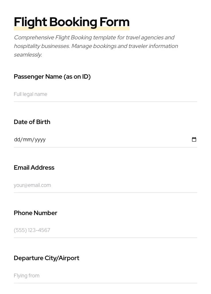
Task: Click the phone number placeholder text
Action: pyautogui.click(x=32, y=230)
